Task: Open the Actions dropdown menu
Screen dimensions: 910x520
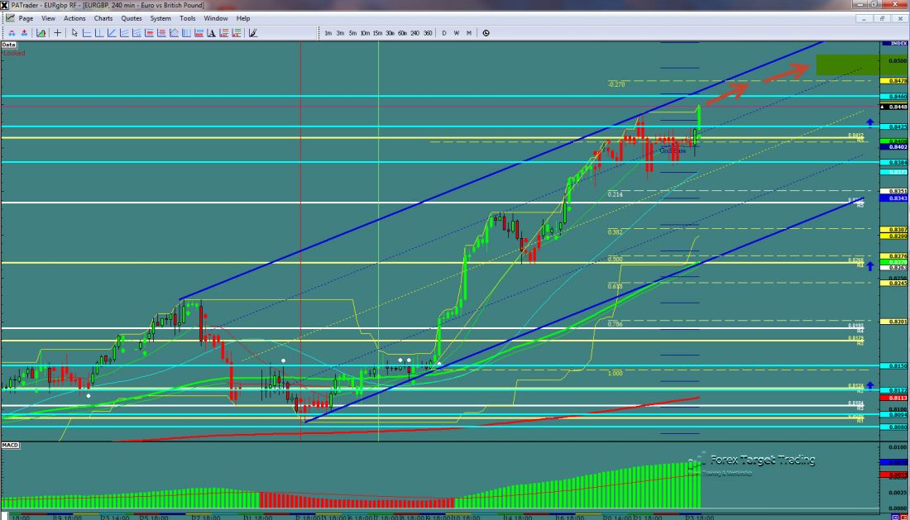Action: click(74, 18)
